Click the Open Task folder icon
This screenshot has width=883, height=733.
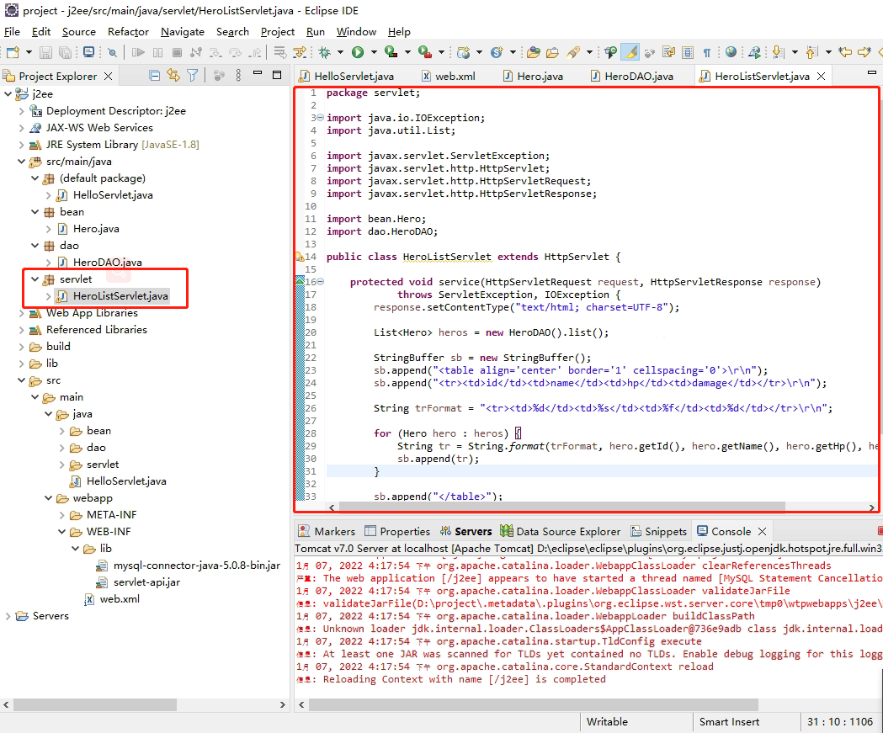(x=552, y=52)
